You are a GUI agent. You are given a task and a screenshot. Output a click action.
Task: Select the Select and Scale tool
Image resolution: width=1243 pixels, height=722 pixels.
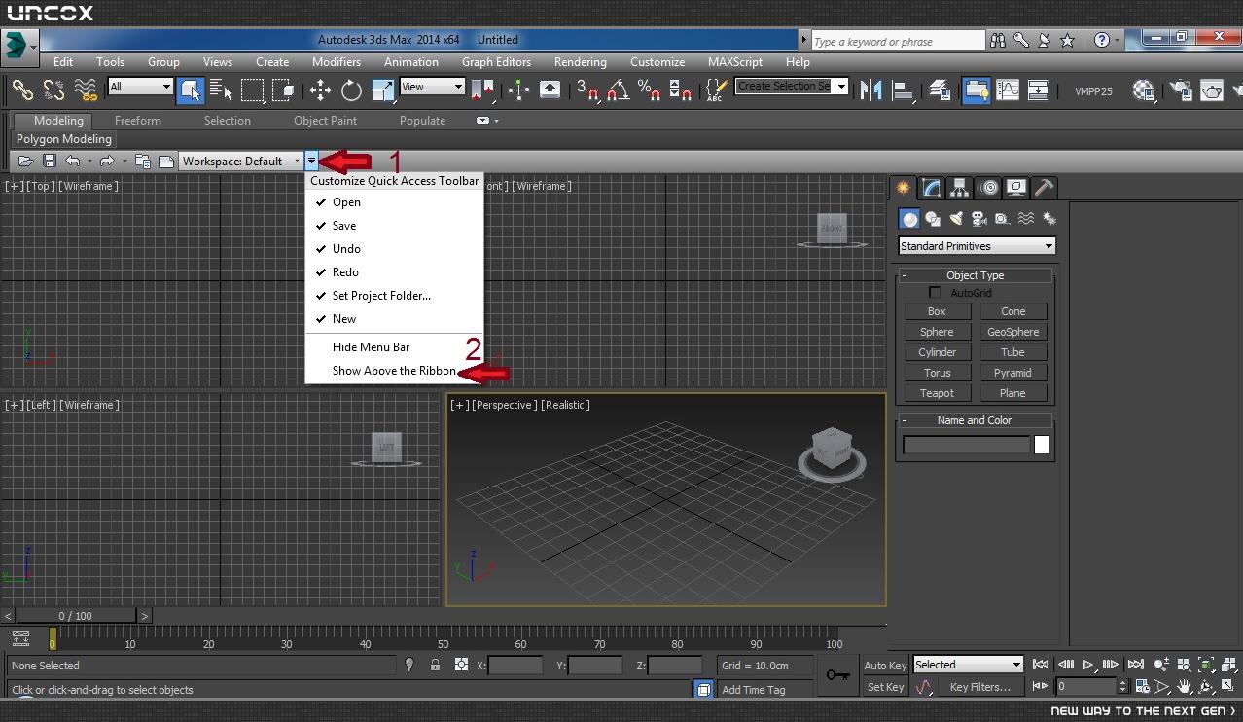tap(383, 90)
